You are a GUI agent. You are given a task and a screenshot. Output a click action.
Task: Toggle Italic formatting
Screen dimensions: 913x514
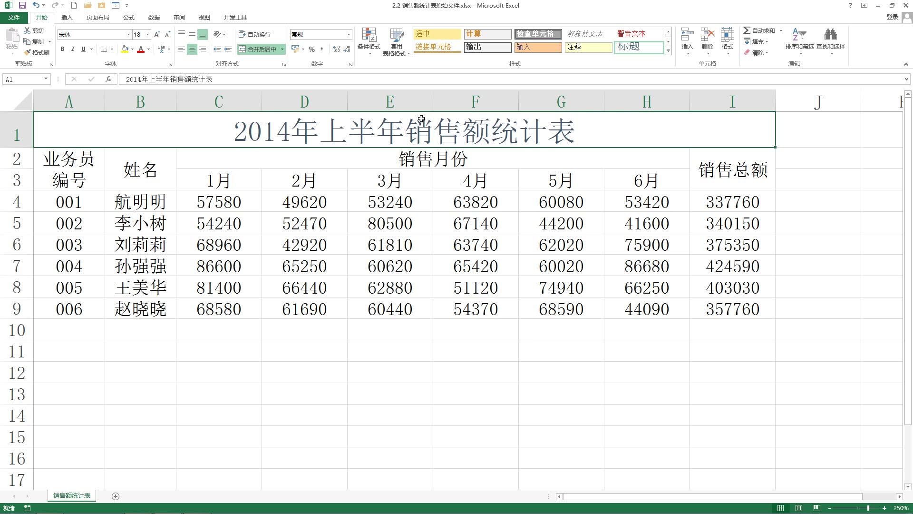73,49
